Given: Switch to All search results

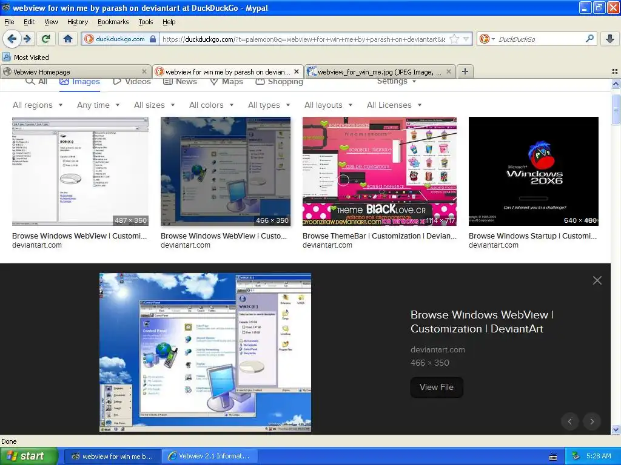Looking at the screenshot, I should tap(36, 82).
